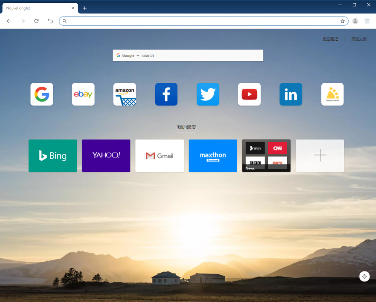Open the browser settings gear

click(364, 277)
